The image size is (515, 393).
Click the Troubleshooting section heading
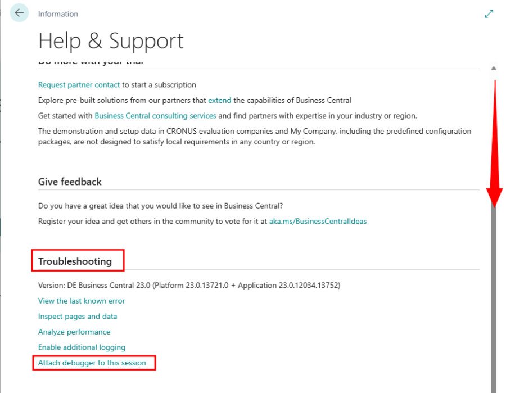click(x=75, y=261)
